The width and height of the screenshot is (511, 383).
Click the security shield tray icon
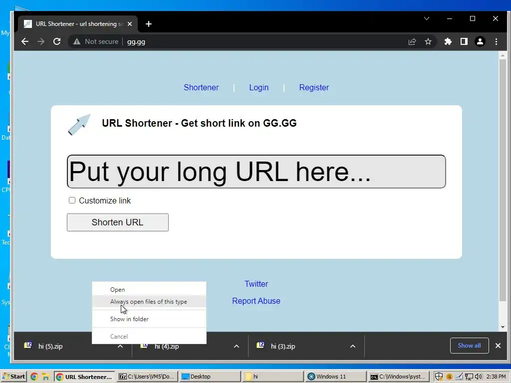point(439,377)
